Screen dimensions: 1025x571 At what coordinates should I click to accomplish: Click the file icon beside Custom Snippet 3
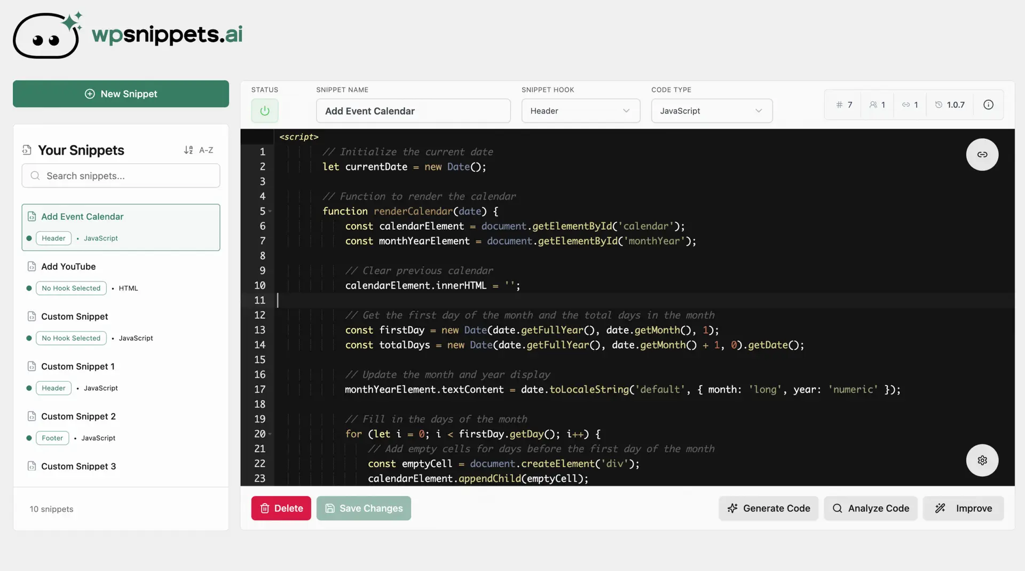click(x=31, y=467)
